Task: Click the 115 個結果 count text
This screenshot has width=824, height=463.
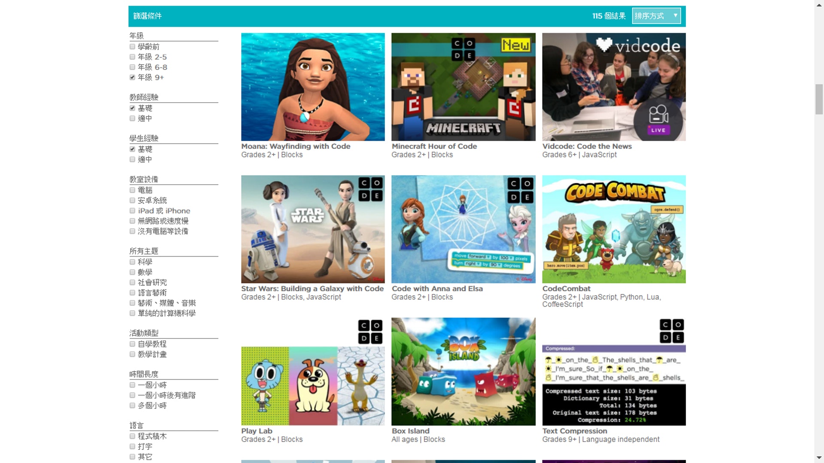Action: (609, 16)
